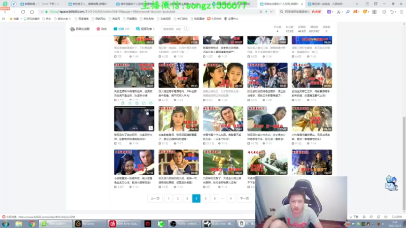Click the browser address bar URL
Image resolution: width=406 pixels, height=228 pixels.
[112, 12]
